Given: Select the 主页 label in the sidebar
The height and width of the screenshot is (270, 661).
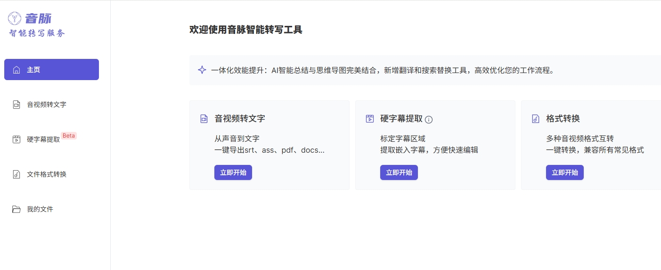Looking at the screenshot, I should tap(33, 70).
